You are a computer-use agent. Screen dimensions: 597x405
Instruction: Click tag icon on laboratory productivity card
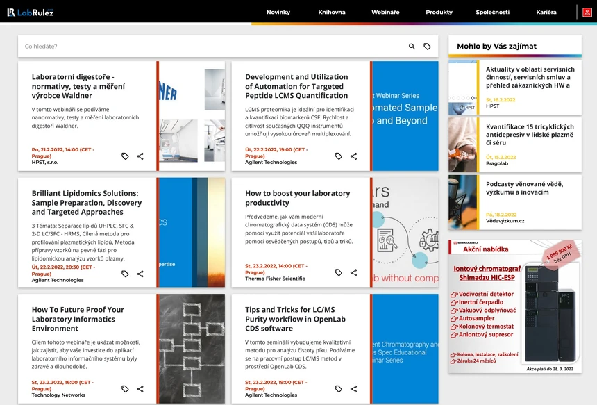tap(339, 272)
